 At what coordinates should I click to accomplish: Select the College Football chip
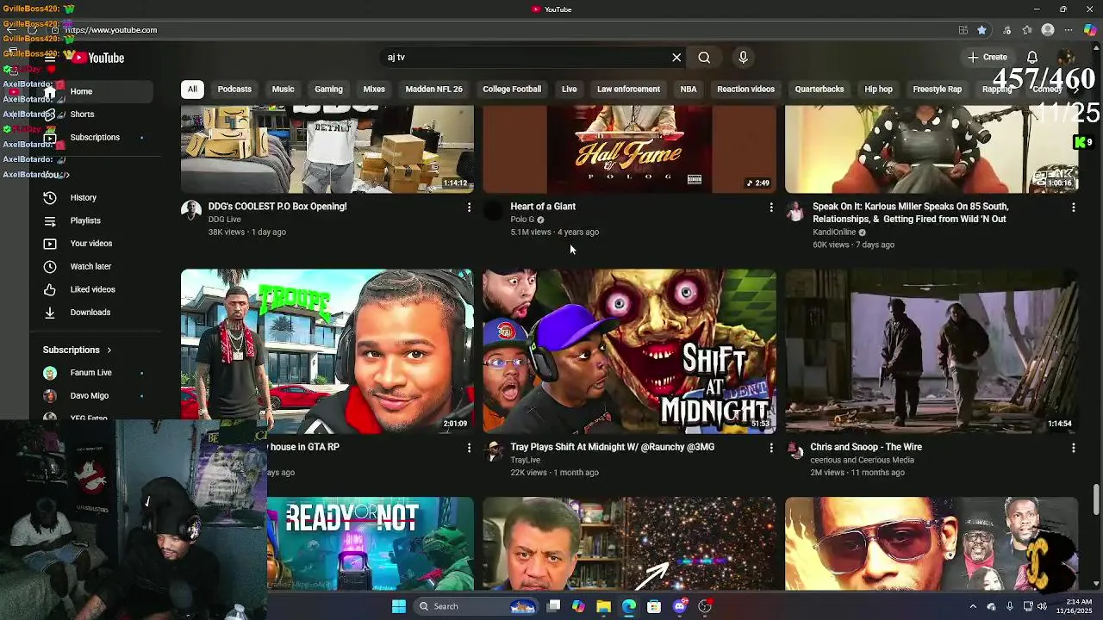coord(512,90)
